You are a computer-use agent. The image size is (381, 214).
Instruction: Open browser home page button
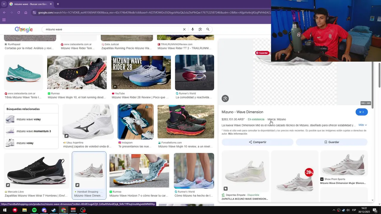click(26, 12)
